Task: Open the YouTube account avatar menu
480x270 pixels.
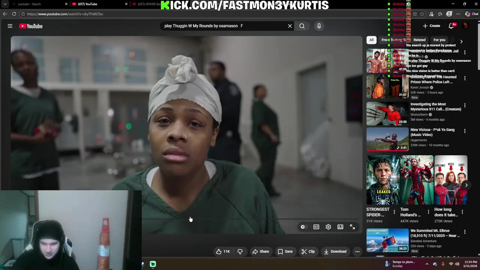Action: [x=465, y=26]
